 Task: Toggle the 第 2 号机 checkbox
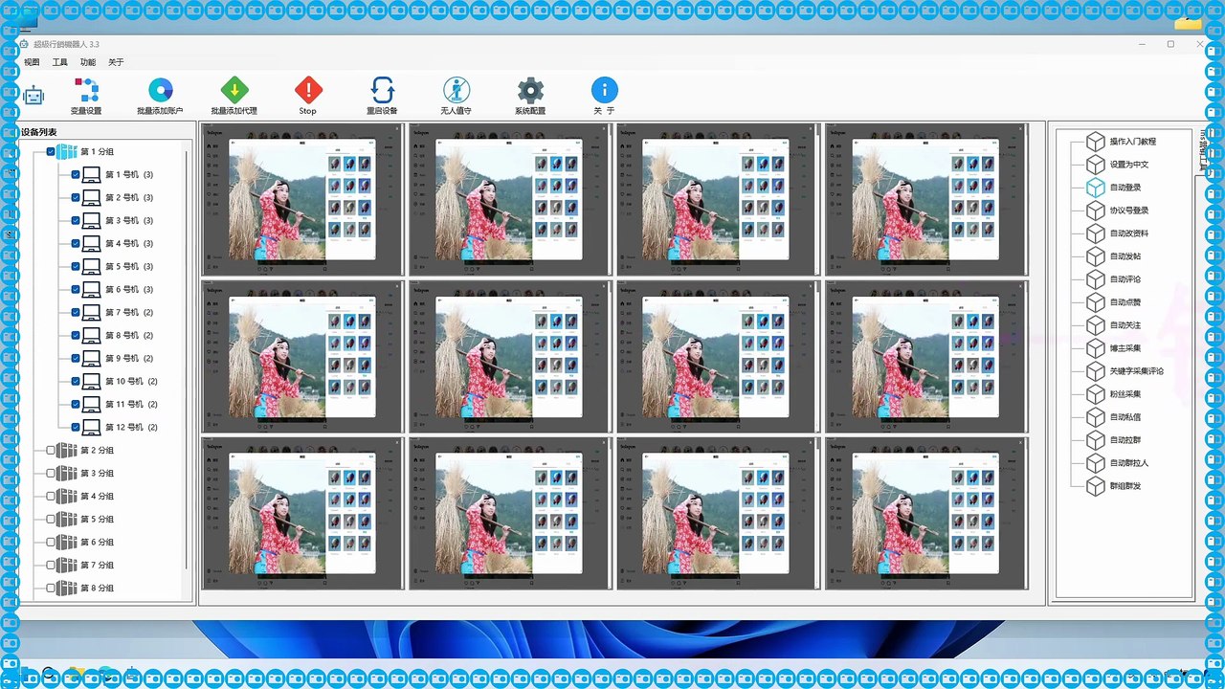76,198
